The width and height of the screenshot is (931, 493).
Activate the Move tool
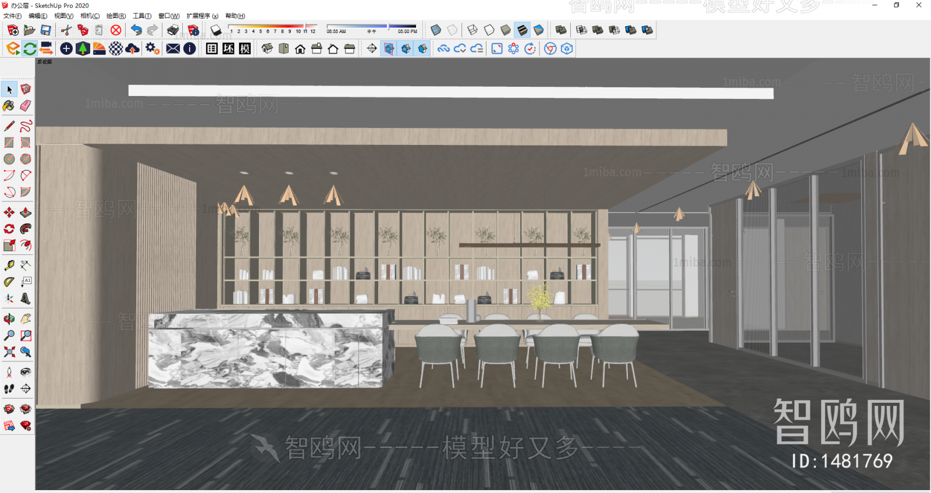point(9,212)
